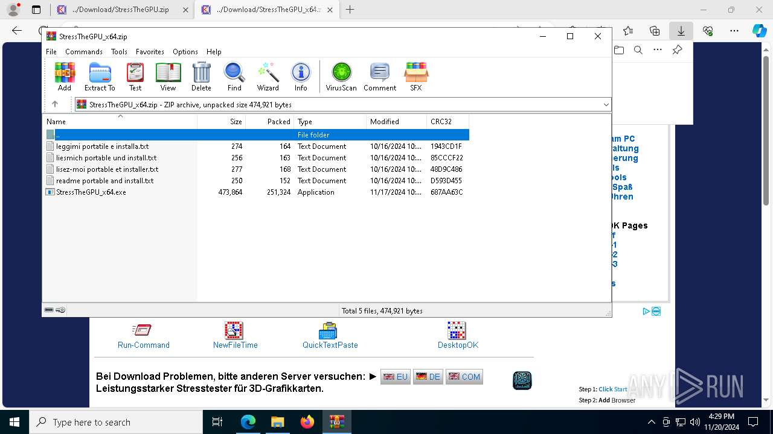Sort files by Packed column

(269, 122)
